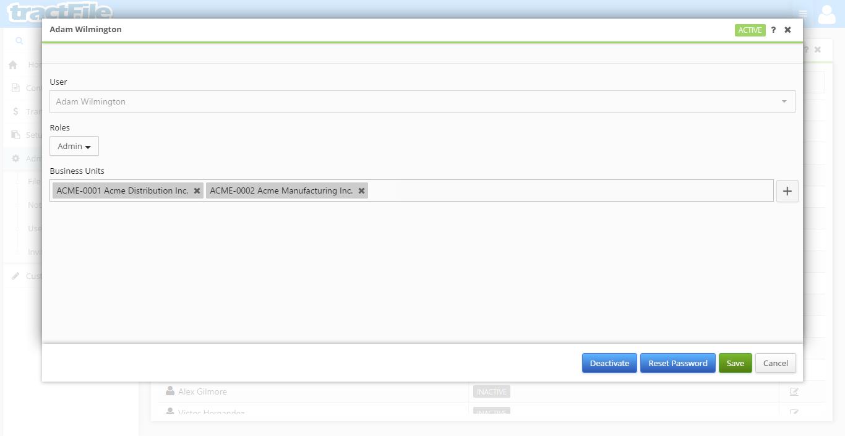Remove ACME-0002 Acme Manufacturing Inc. tag
The image size is (845, 436).
(361, 190)
